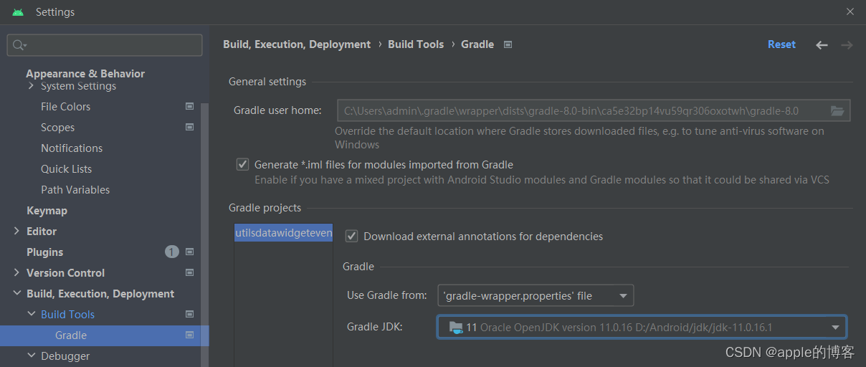Screen dimensions: 866x367
Task: Expand the Editor section
Action: [x=17, y=231]
